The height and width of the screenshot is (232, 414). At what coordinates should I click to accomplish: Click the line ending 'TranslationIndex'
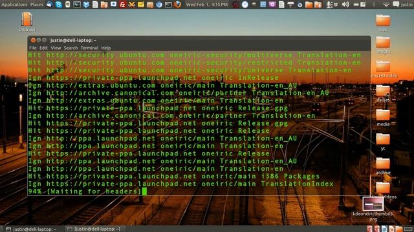(x=181, y=184)
